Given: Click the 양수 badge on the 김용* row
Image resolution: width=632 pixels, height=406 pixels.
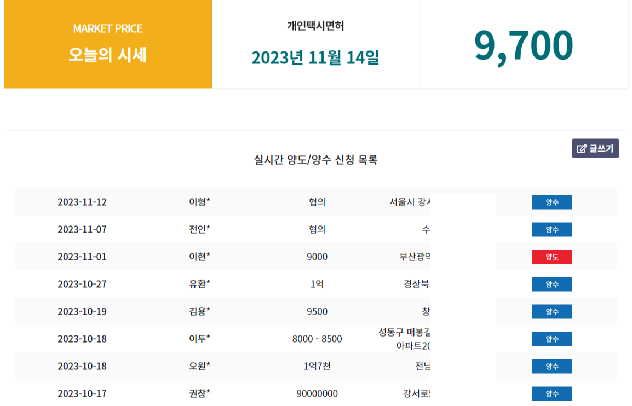Looking at the screenshot, I should 551,311.
